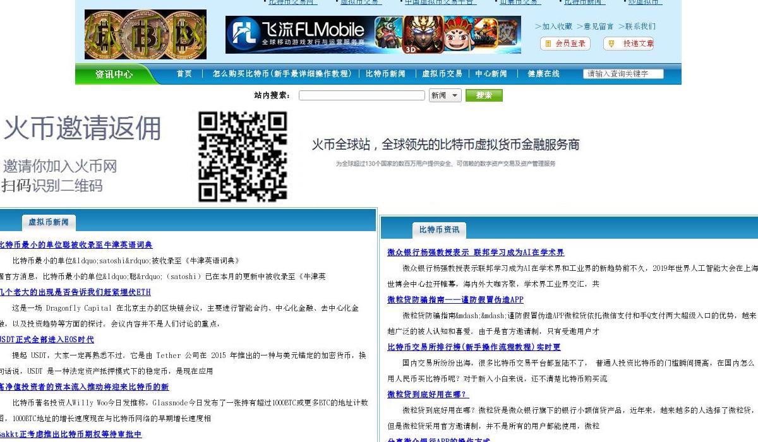Click the 资讯中心 green header label
Viewport: 758px width, 442px height.
pyautogui.click(x=114, y=74)
